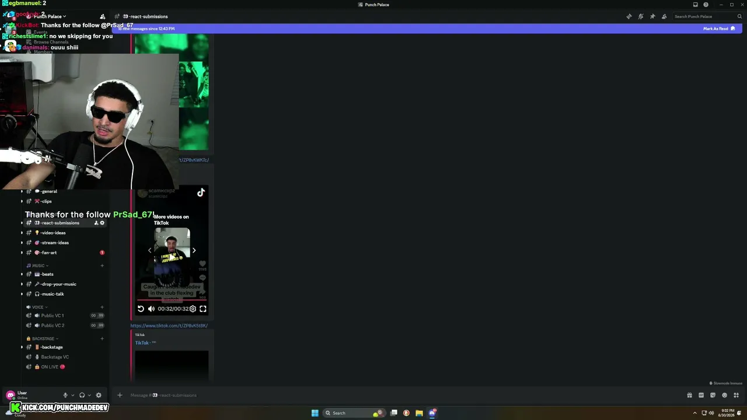This screenshot has height=420, width=747.
Task: Expand threads arrow beside -fan-art
Action: [22, 253]
